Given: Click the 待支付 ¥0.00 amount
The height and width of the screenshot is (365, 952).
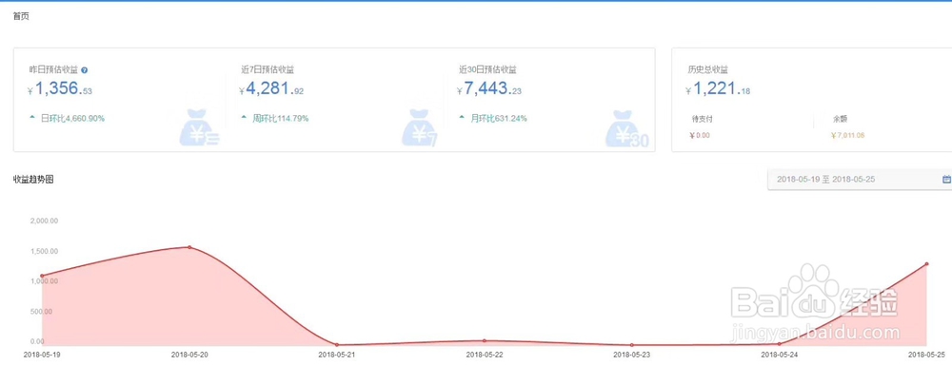Looking at the screenshot, I should [700, 135].
